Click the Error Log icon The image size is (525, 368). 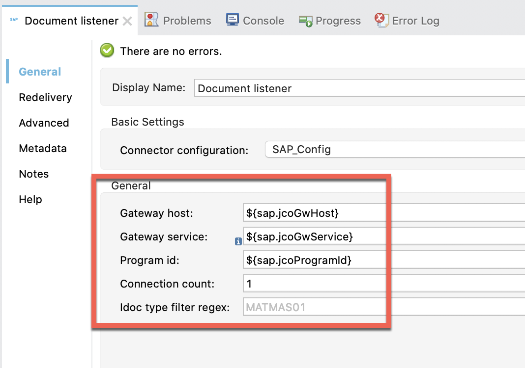(381, 20)
